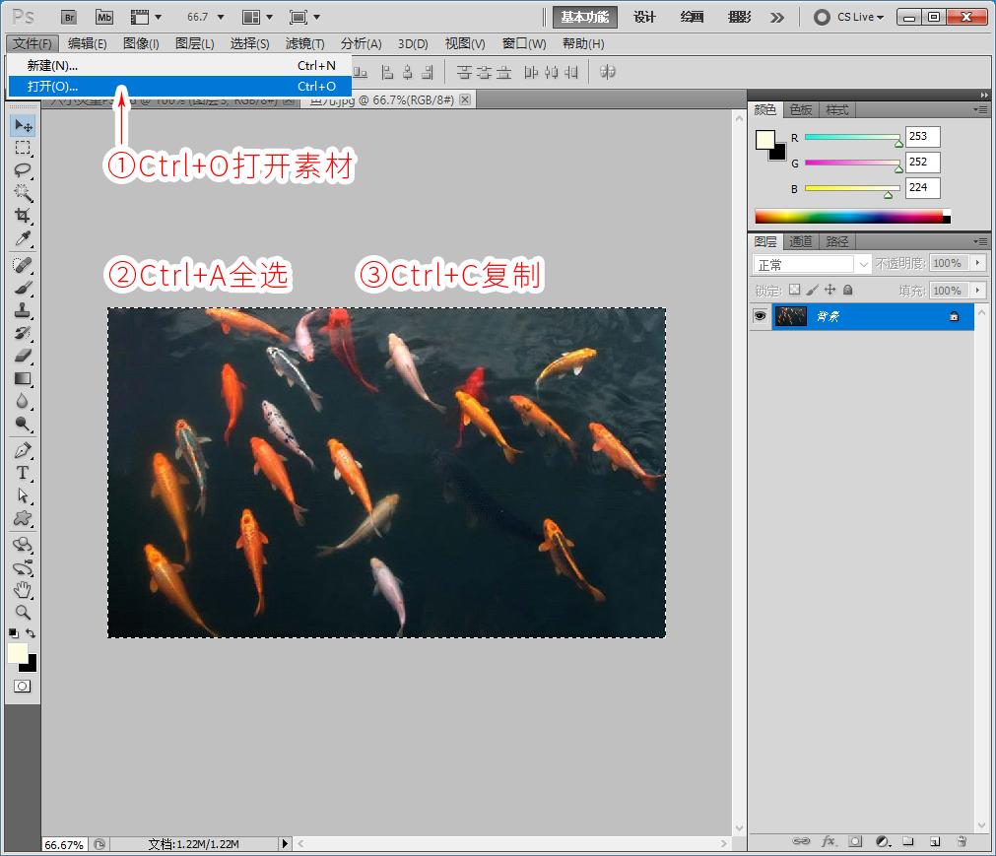
Task: Select the Pen tool
Action: [23, 450]
